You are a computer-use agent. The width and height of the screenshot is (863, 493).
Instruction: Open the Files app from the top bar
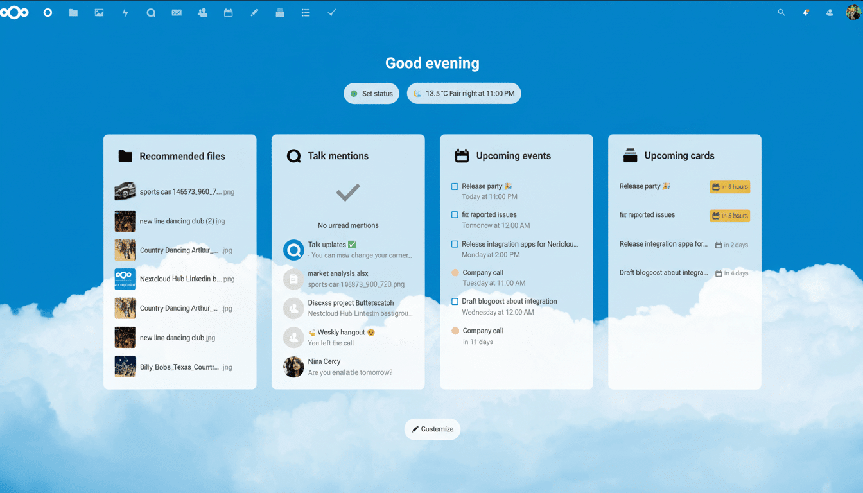point(73,12)
